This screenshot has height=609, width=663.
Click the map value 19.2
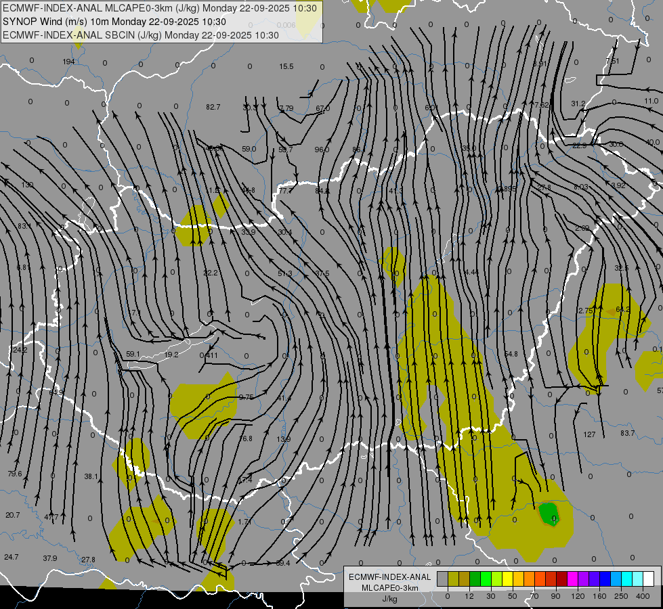[171, 355]
